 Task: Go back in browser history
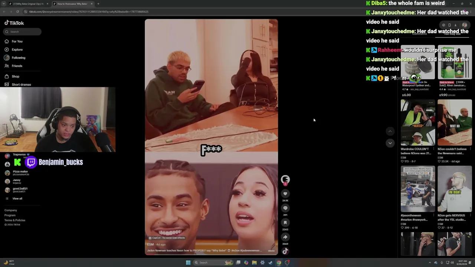point(4,11)
